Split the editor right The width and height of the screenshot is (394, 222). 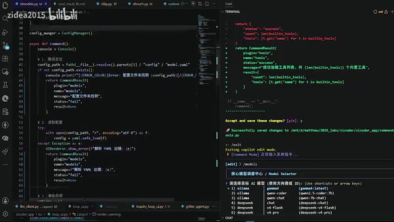coord(207,4)
